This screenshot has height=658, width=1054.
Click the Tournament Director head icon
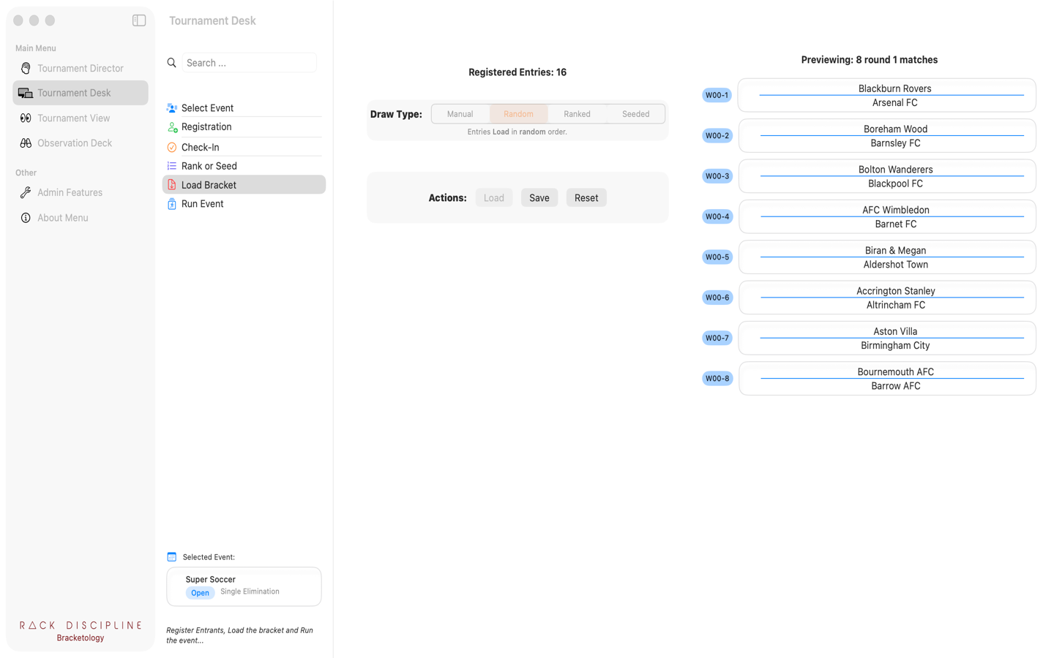pyautogui.click(x=26, y=68)
